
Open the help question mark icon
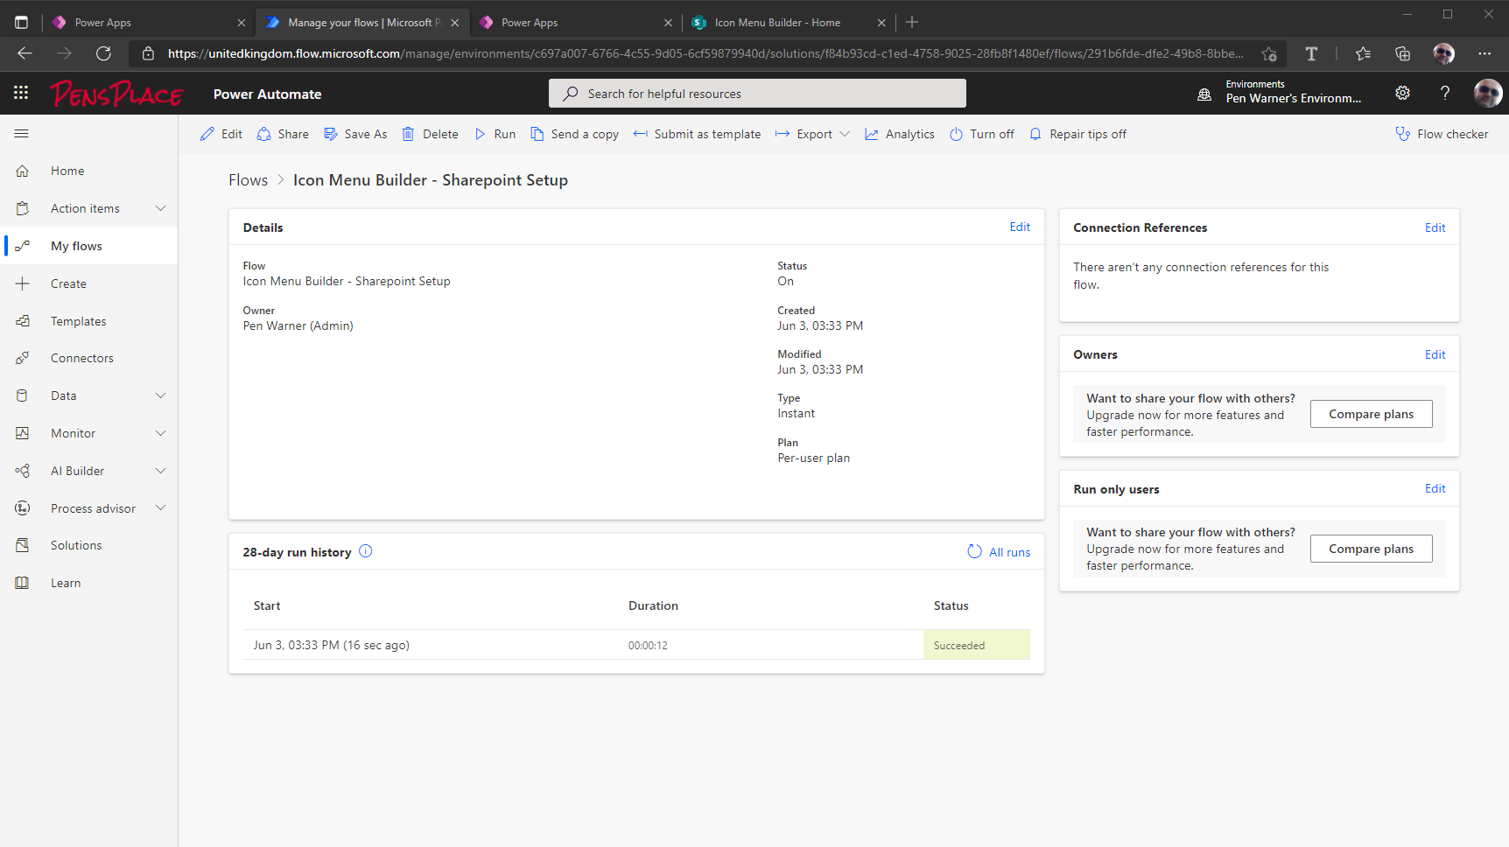[x=1445, y=93]
